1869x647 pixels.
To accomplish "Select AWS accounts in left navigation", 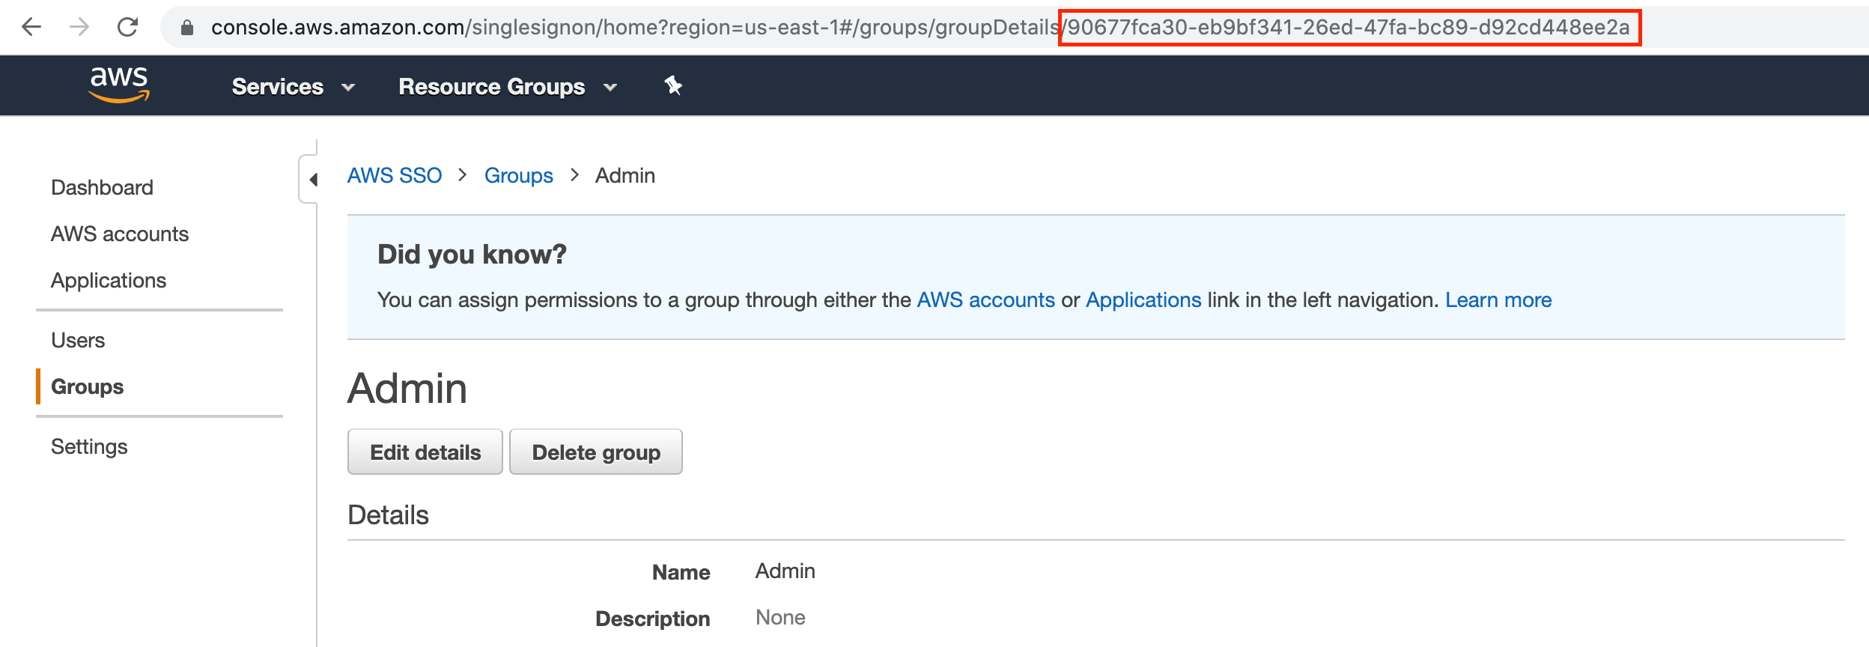I will [x=120, y=234].
